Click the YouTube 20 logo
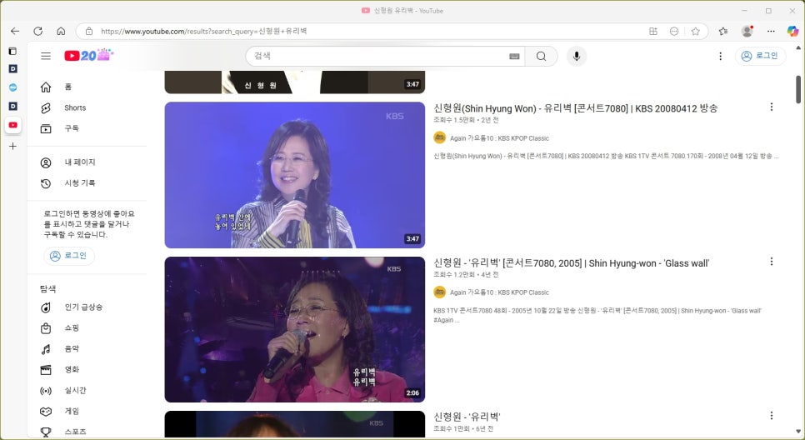 [x=89, y=55]
